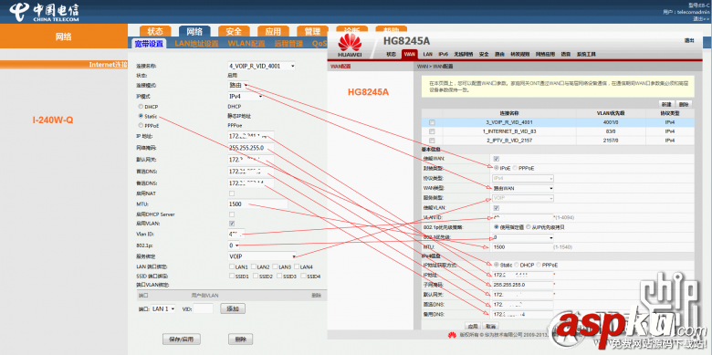Click the Vlan ID input field

(236, 235)
